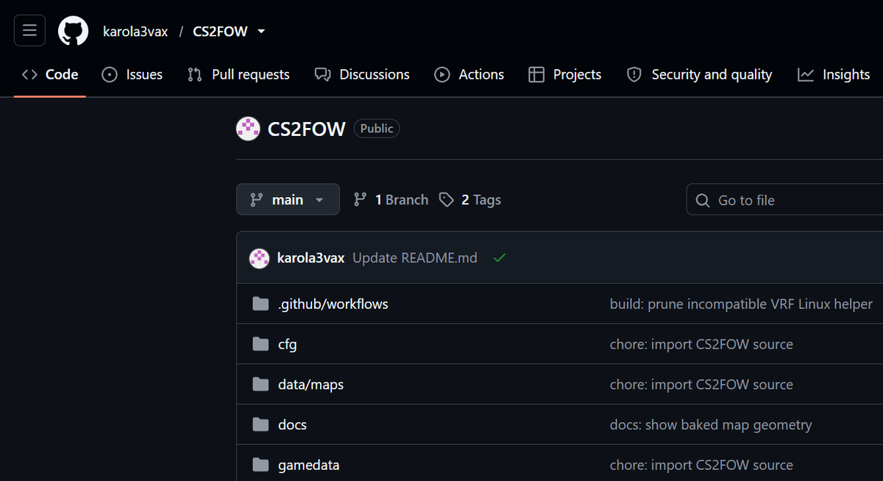Screen dimensions: 883x481
Task: Open Security and quality tab
Action: (699, 74)
